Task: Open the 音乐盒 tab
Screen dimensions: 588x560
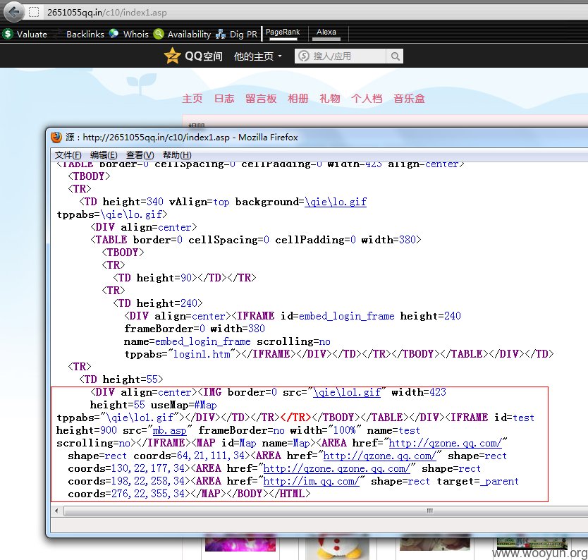Action: 409,99
